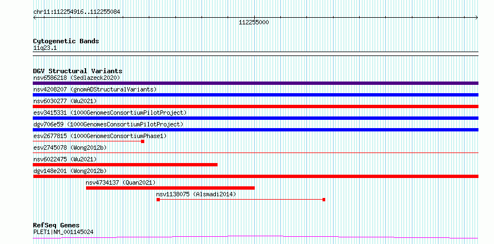
Task: Click esv3415331 (1000GenomesConsortiumPilotProject) label
Action: click(x=110, y=113)
